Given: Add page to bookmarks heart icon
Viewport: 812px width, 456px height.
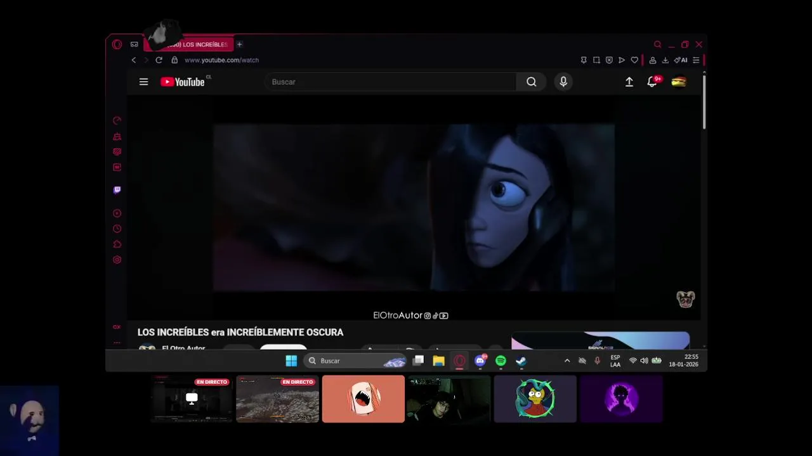Looking at the screenshot, I should [634, 60].
